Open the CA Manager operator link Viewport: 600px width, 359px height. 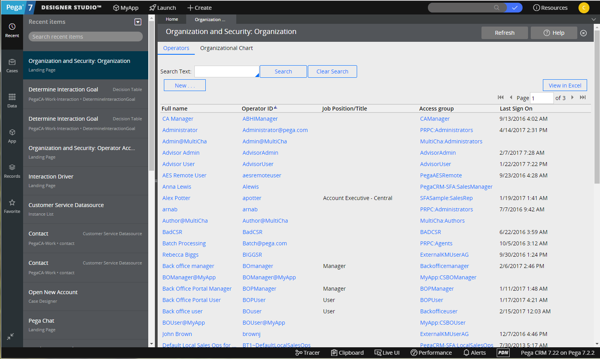(178, 119)
